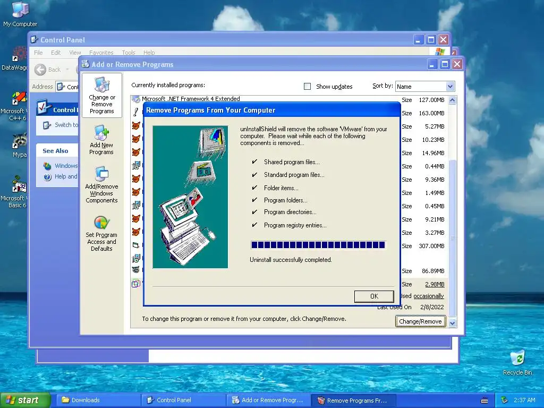The width and height of the screenshot is (544, 408).
Task: Click the uninstall illustration image
Action: (x=190, y=197)
